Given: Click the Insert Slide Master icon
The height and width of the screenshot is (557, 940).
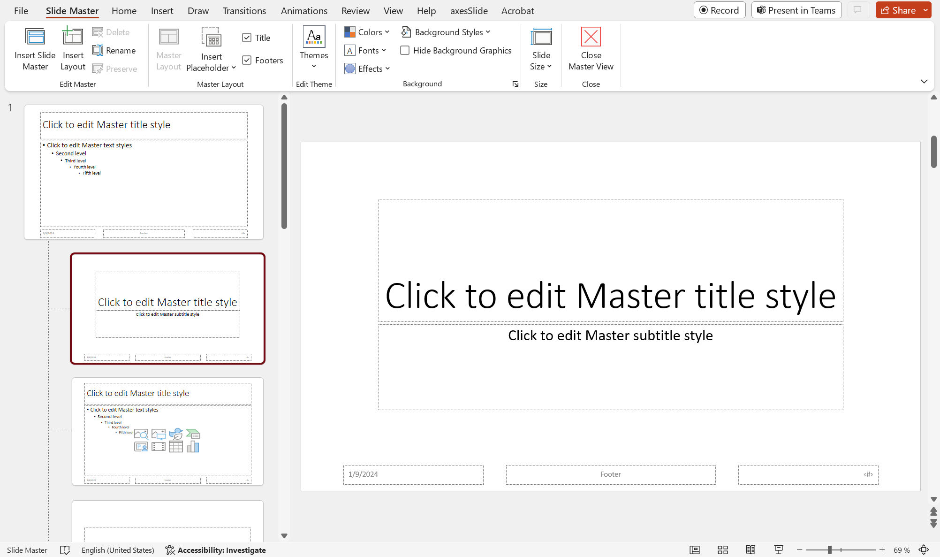Looking at the screenshot, I should pyautogui.click(x=35, y=37).
